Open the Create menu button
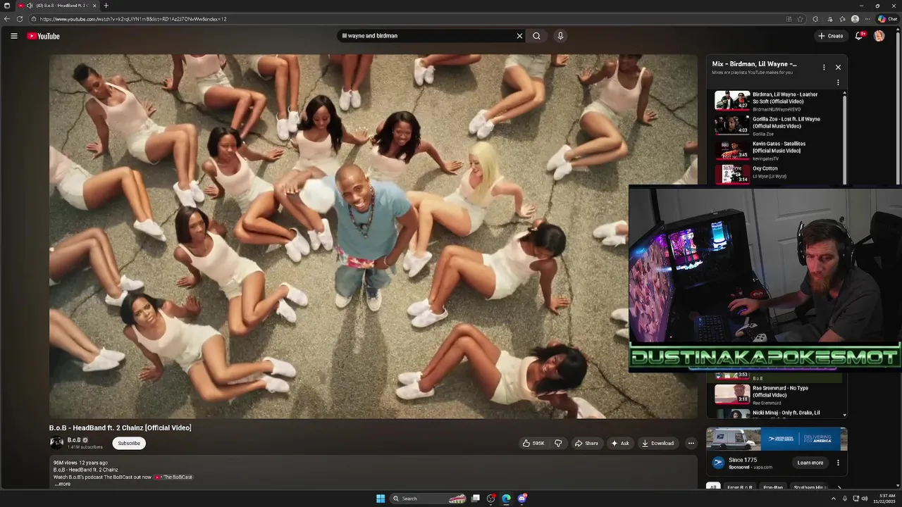This screenshot has height=507, width=902. (x=830, y=36)
